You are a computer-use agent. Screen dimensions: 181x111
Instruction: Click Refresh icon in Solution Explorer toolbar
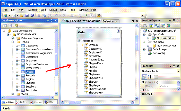(x=151, y=26)
